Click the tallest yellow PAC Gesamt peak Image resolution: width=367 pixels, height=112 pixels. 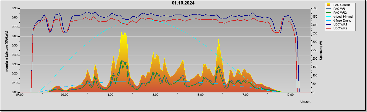[x=121, y=32]
